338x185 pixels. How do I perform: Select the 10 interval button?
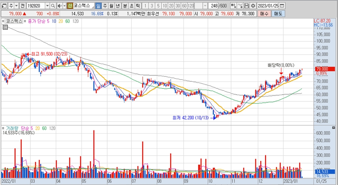click(165, 5)
